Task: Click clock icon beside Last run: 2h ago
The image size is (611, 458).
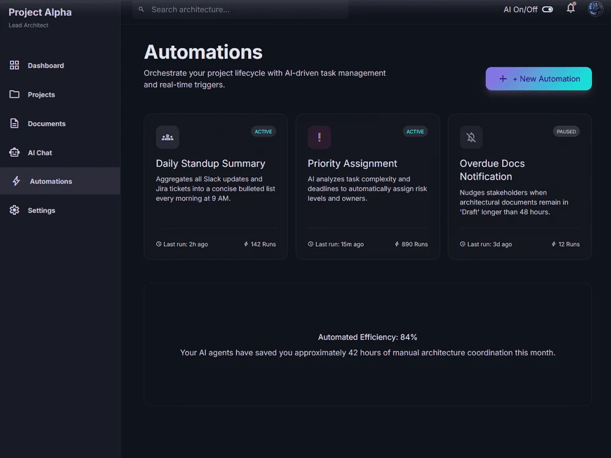Action: pos(159,244)
